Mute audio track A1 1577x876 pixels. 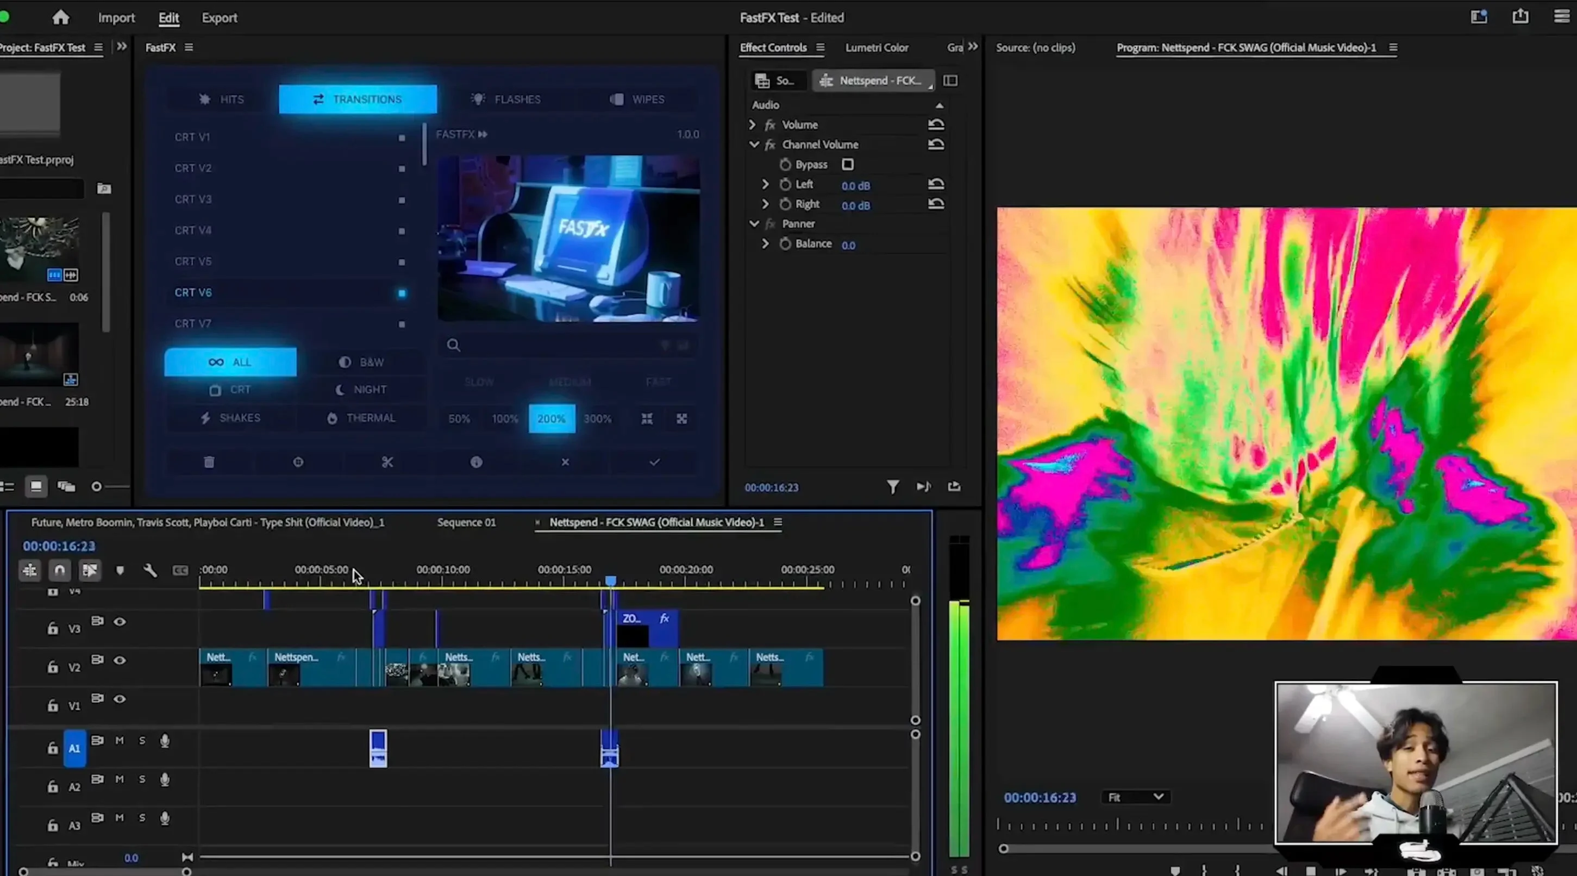pos(120,741)
